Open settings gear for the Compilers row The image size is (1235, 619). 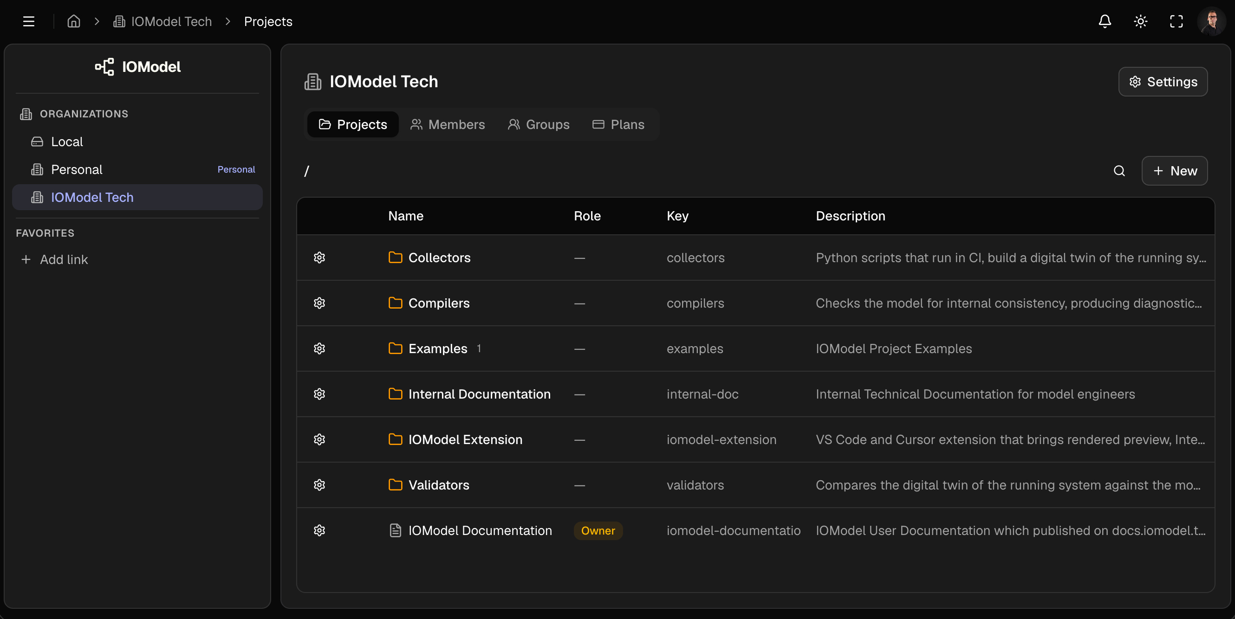point(319,303)
